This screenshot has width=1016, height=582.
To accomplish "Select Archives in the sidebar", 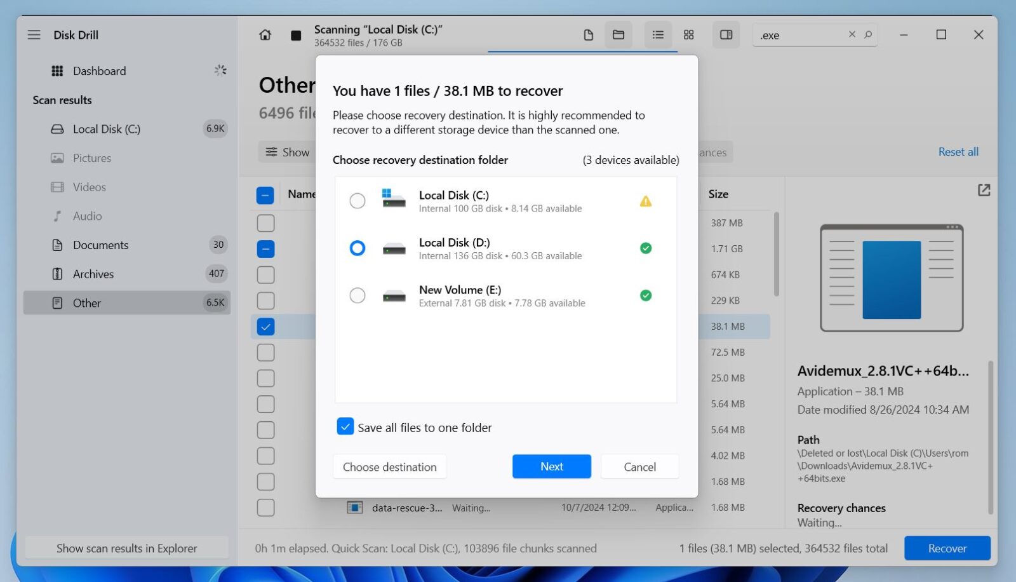I will point(93,274).
